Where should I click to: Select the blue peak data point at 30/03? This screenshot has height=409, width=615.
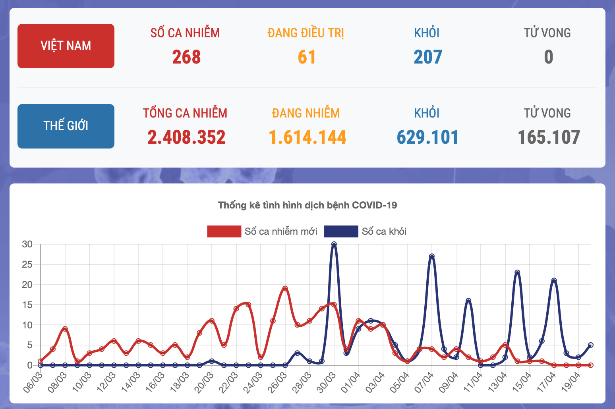(334, 244)
